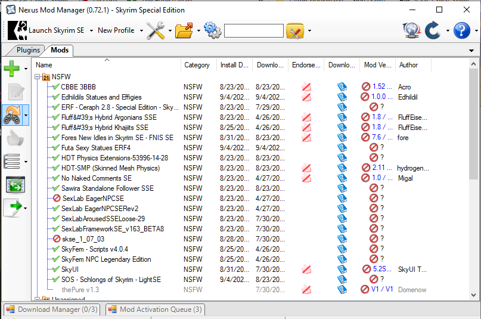Sort the list by the Endorsement column header
481x319 pixels.
tap(306, 65)
